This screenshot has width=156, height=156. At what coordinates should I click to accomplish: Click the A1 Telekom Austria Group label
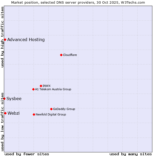(53, 89)
